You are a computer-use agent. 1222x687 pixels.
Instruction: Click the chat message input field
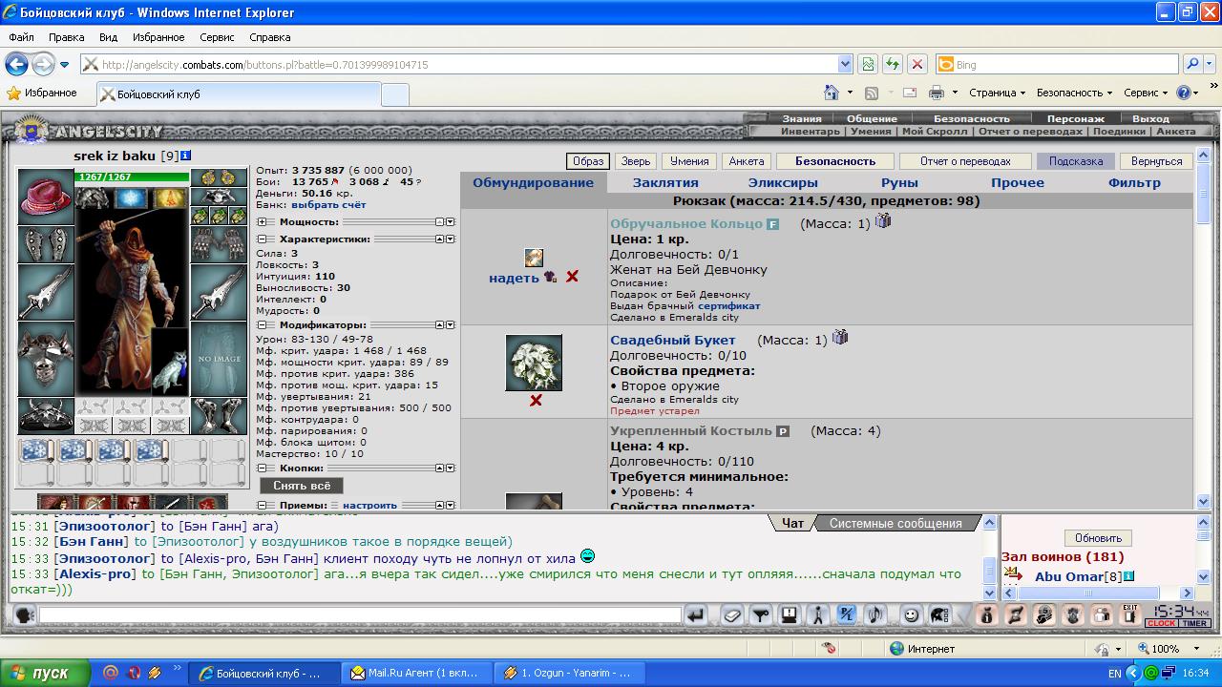coord(360,615)
